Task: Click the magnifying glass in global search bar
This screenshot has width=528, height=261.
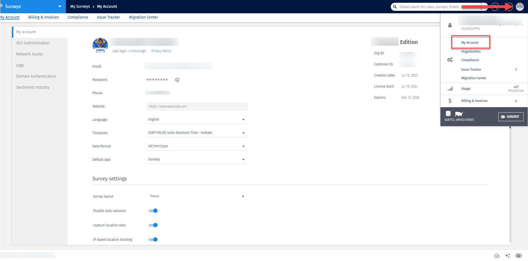Action: point(395,7)
